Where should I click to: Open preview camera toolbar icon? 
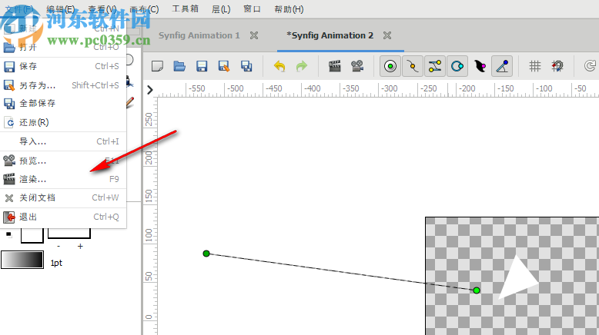pos(357,66)
